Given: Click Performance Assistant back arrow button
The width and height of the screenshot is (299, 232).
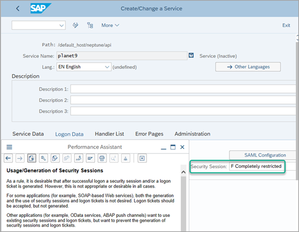Looking at the screenshot, I should click(8, 159).
